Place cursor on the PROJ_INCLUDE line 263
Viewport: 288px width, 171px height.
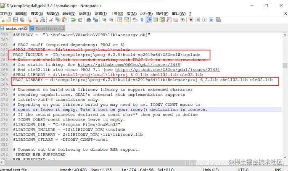tap(106, 55)
